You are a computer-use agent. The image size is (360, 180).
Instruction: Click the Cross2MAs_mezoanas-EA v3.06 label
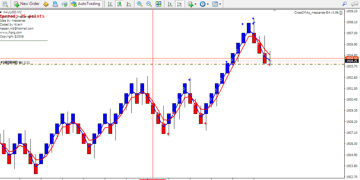[316, 12]
